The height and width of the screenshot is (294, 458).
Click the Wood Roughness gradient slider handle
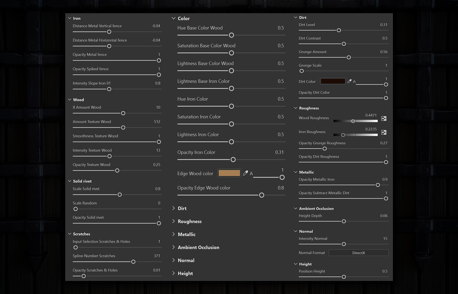point(353,121)
